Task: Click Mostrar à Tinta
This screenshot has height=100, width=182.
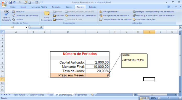Action: click(73, 19)
